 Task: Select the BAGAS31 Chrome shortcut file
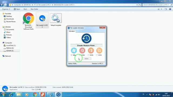tap(28, 21)
